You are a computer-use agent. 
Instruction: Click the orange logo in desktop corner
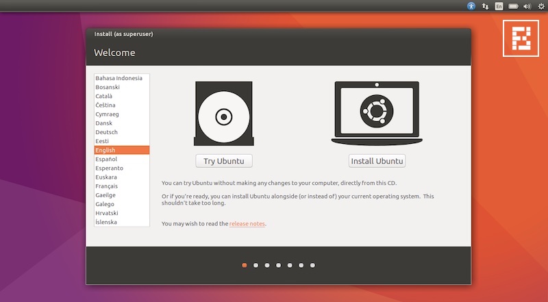[x=520, y=38]
